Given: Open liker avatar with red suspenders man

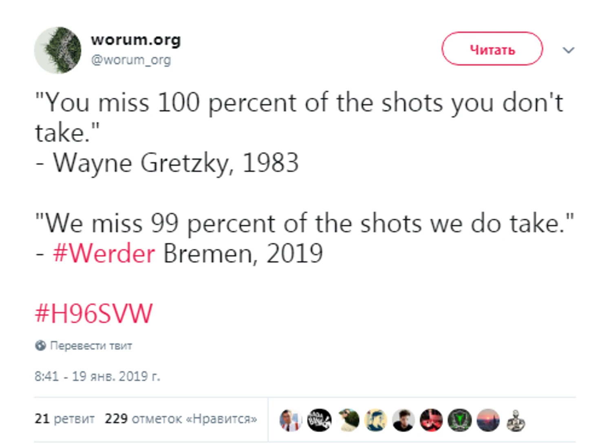Looking at the screenshot, I should click(x=291, y=420).
